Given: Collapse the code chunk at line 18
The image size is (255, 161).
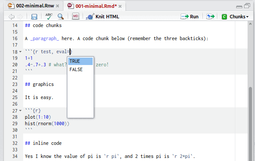Looking at the screenshot, I should 20,52.
